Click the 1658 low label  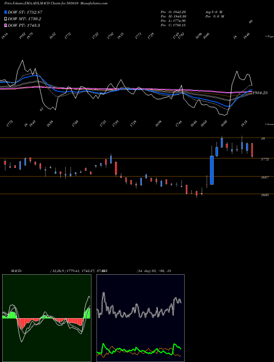click(50, 123)
